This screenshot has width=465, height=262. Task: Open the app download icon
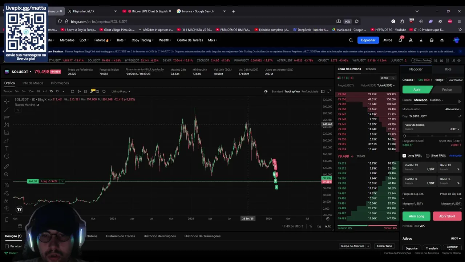(421, 40)
